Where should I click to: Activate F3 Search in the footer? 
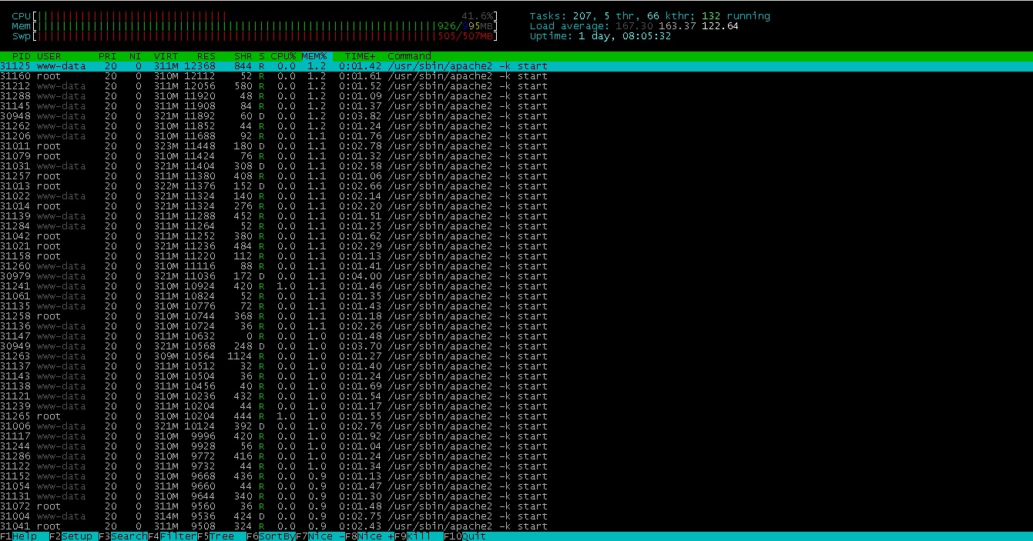click(123, 536)
